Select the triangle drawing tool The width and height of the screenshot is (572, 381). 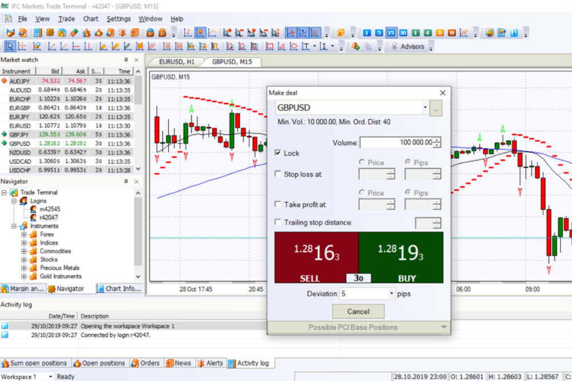tap(281, 47)
